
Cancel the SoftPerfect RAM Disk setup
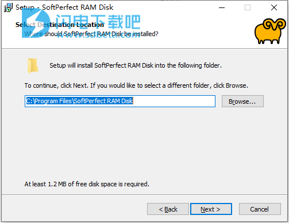click(260, 209)
